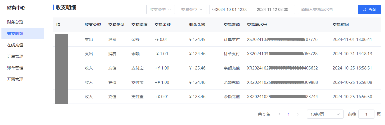
Task: Click 共 5 条 total count text
Action: pyautogui.click(x=264, y=114)
